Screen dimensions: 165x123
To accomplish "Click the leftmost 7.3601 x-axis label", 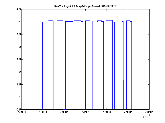I will point(21,112).
